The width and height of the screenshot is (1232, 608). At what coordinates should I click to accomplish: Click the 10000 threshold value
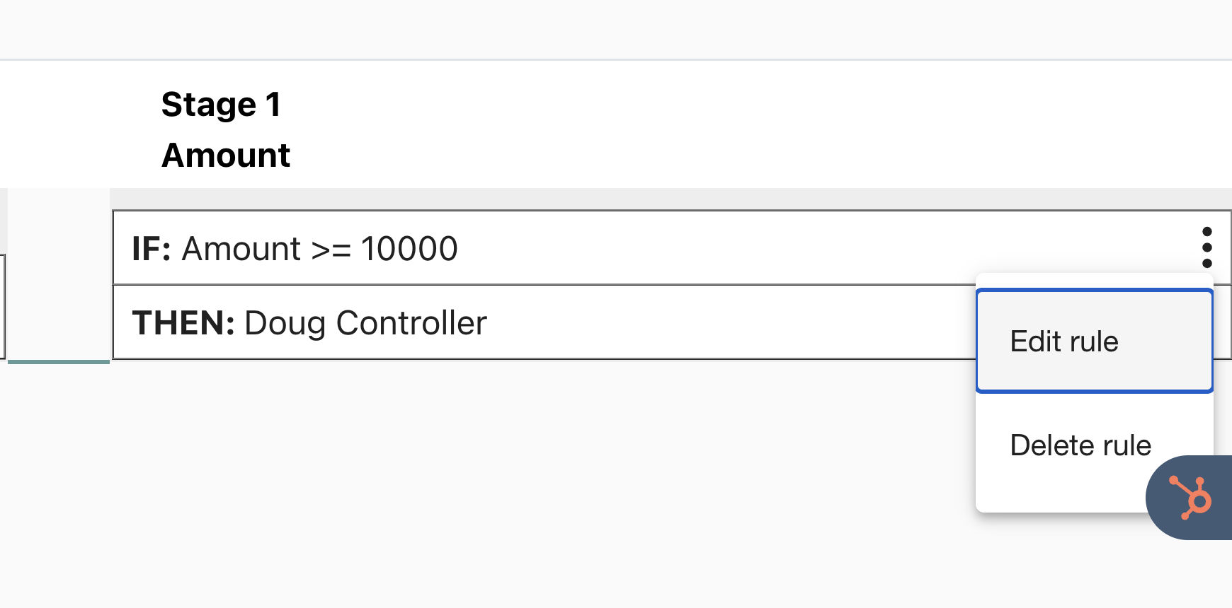tap(409, 249)
